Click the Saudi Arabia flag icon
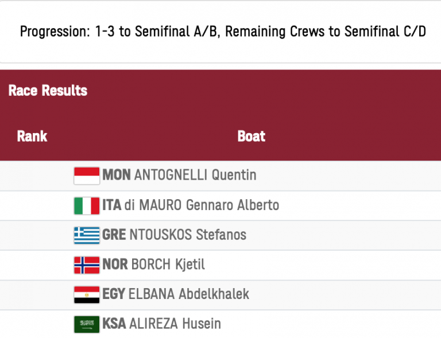The width and height of the screenshot is (441, 338). tap(87, 325)
